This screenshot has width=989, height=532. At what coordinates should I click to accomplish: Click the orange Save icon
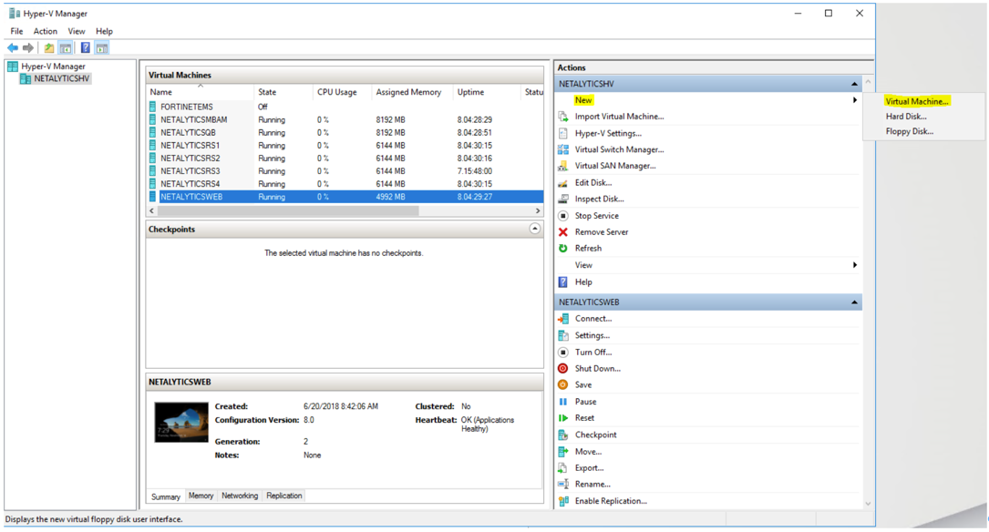(x=563, y=385)
